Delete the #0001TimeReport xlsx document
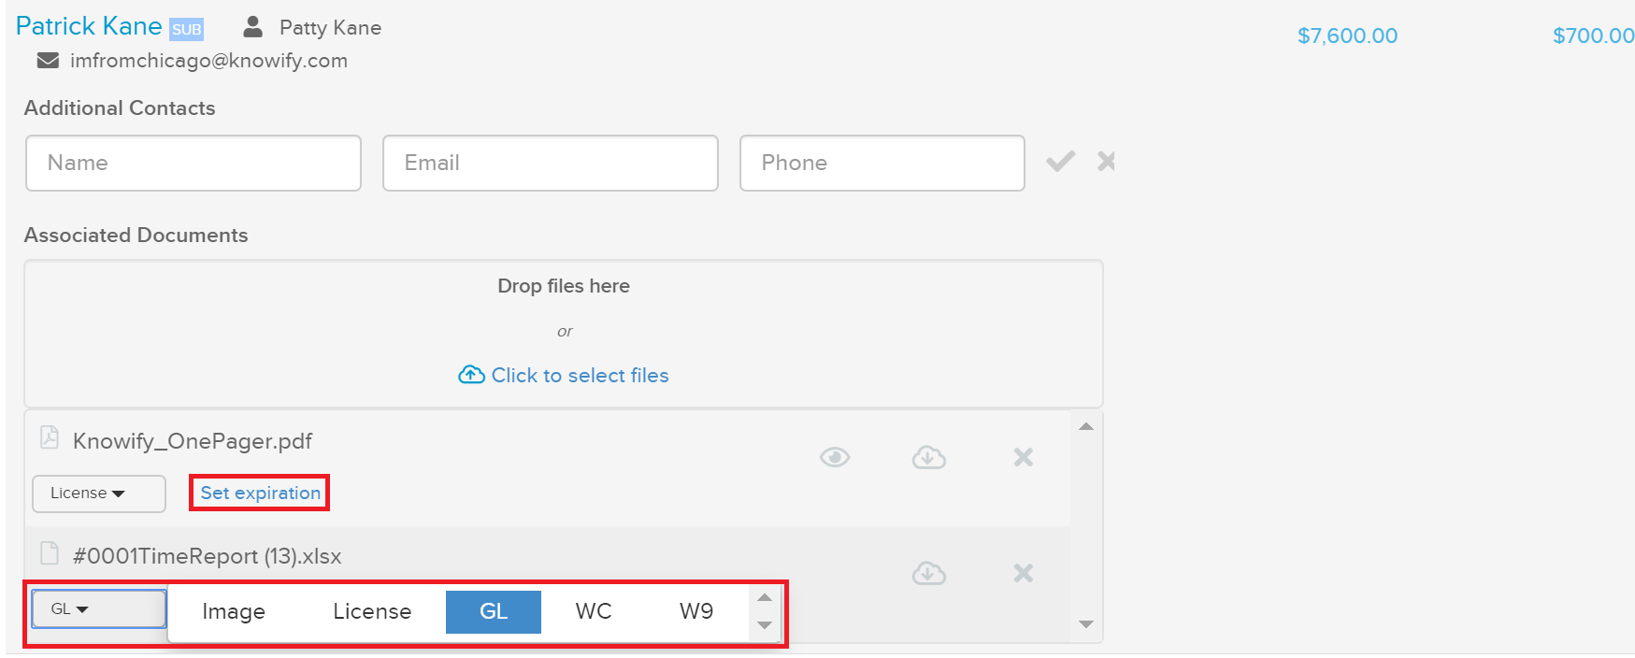This screenshot has width=1635, height=658. pos(1024,573)
